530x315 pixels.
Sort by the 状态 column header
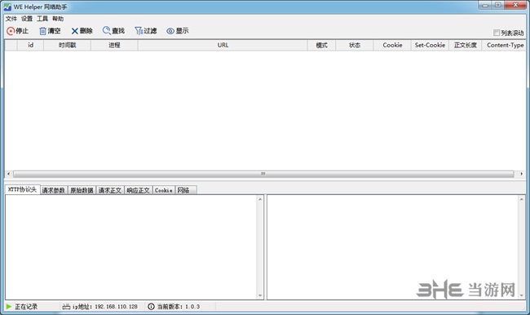pos(355,45)
